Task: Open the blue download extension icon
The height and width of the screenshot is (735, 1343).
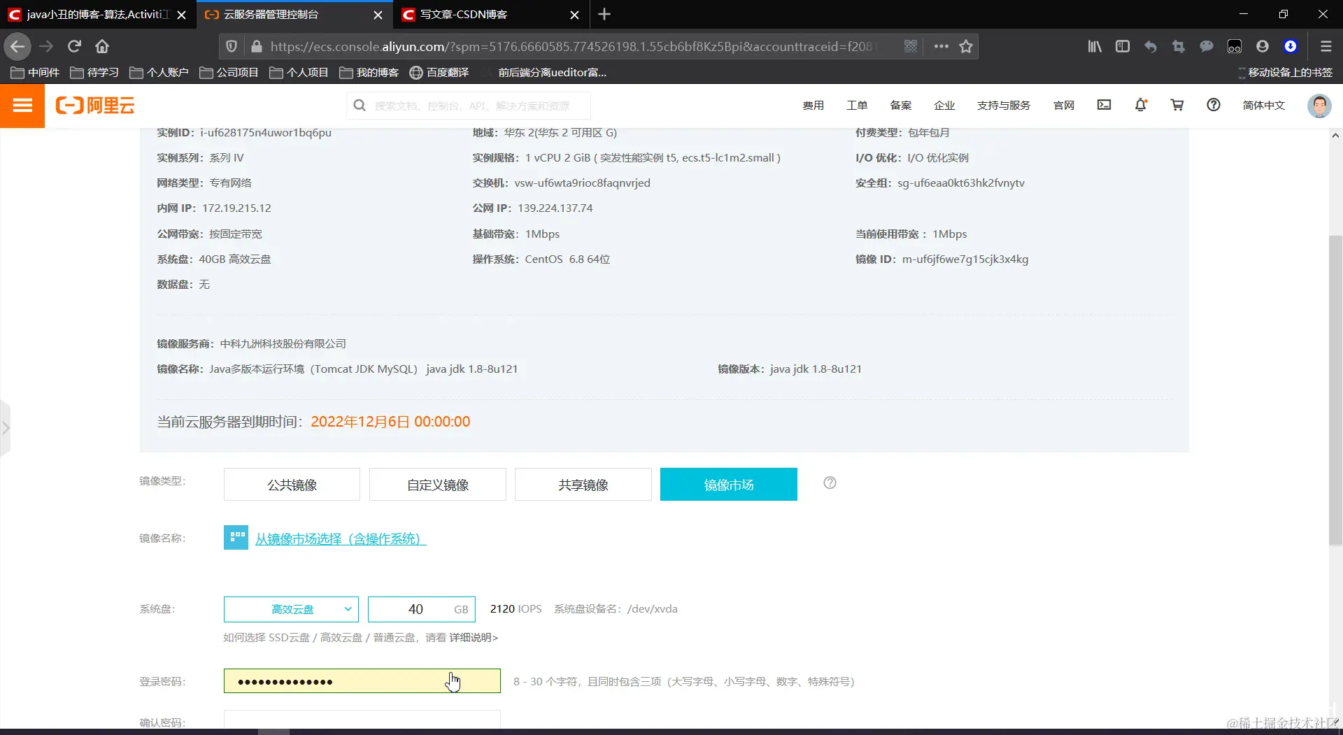Action: [x=1291, y=46]
